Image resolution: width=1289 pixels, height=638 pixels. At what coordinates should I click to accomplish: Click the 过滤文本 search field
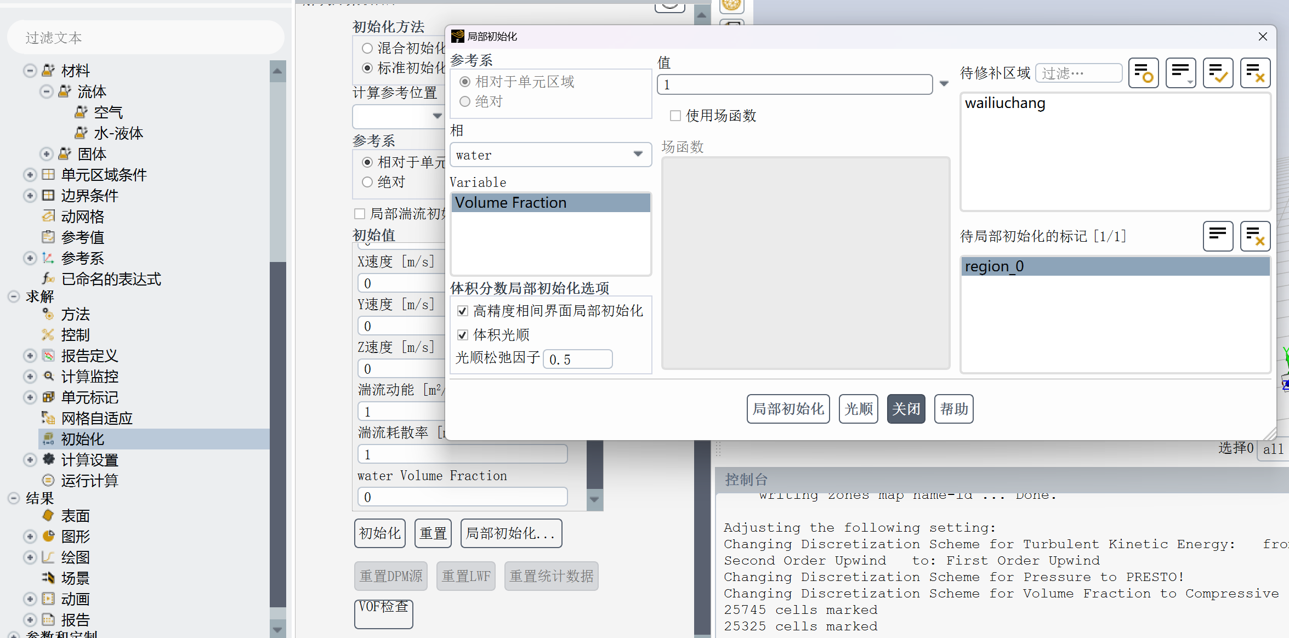click(145, 37)
